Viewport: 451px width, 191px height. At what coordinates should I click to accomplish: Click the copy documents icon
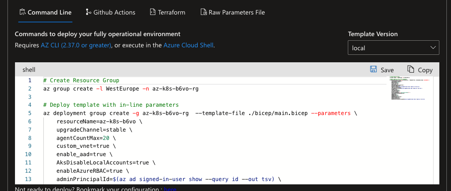point(411,69)
